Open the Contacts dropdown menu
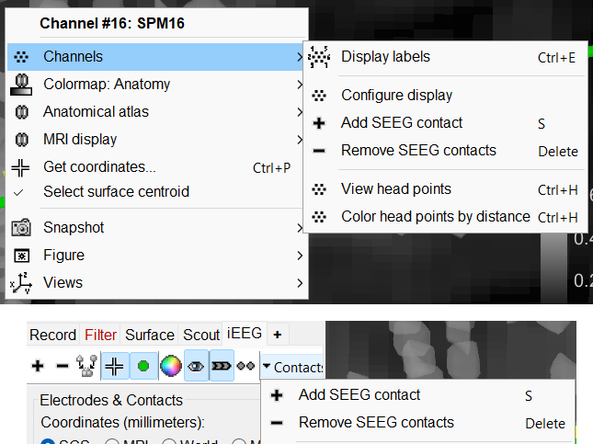Viewport: 593px width, 444px height. point(293,367)
